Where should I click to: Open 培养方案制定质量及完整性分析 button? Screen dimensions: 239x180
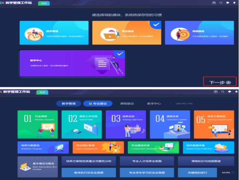[88, 161]
